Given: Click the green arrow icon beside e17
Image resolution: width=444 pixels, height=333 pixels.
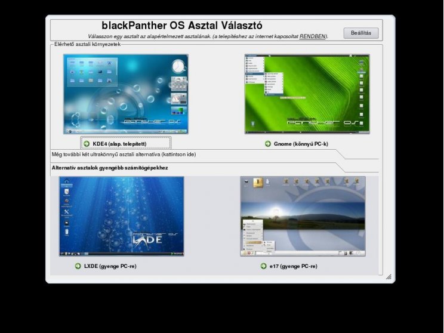Looking at the screenshot, I should tap(263, 266).
